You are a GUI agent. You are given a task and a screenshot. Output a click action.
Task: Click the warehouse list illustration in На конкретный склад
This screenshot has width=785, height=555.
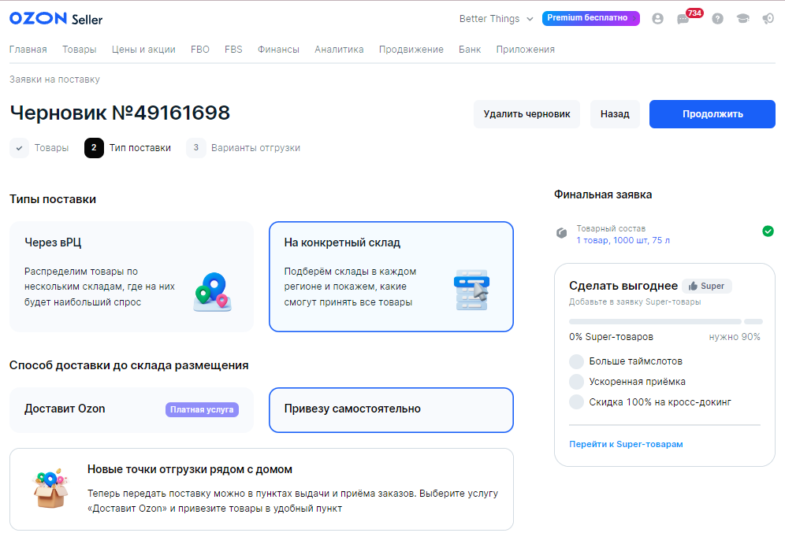pos(471,290)
